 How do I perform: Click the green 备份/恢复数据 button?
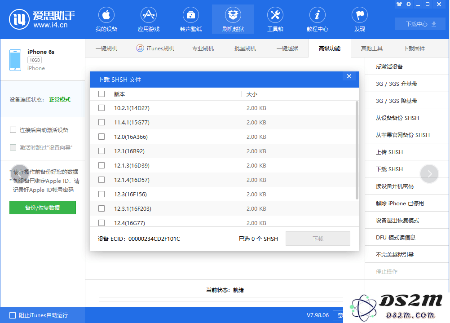[43, 208]
